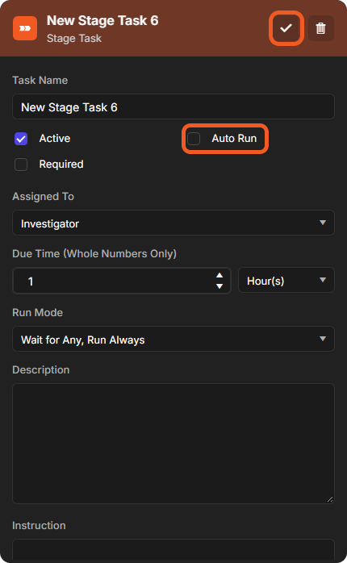This screenshot has width=347, height=563.
Task: Click the Instruction label
Action: click(39, 525)
